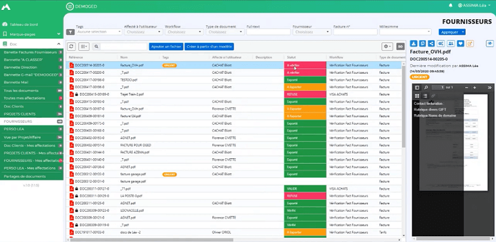Open the notifications bell
This screenshot has height=242, width=496.
point(451,6)
